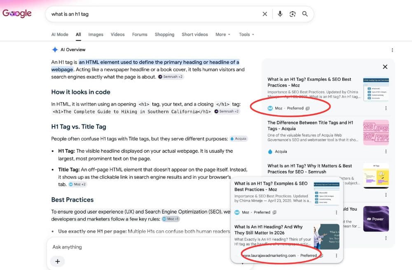This screenshot has width=412, height=270.
Task: Open purple Power thumbnail
Action: [376, 219]
